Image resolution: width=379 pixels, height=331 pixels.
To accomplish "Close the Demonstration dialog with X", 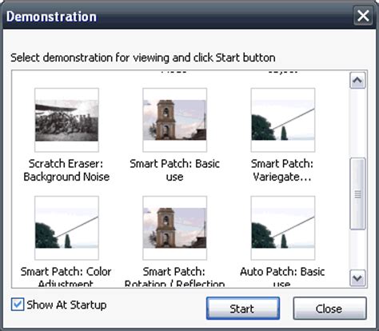I will click(363, 16).
